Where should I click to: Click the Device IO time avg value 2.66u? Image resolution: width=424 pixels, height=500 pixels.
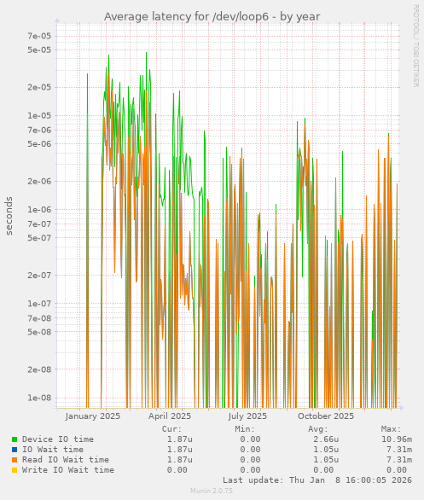pyautogui.click(x=326, y=439)
